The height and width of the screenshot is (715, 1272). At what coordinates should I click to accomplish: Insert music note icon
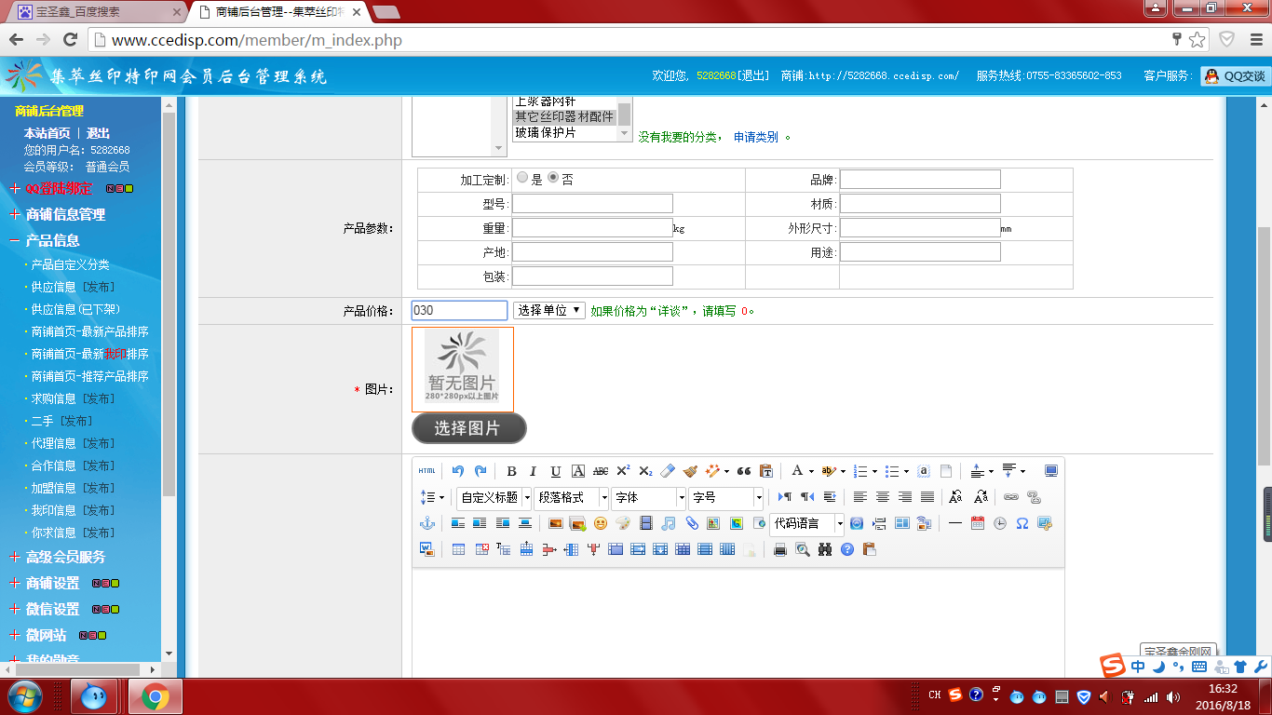point(668,523)
